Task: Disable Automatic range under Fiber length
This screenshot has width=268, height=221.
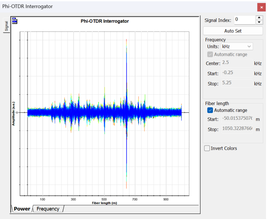Action: pos(210,110)
